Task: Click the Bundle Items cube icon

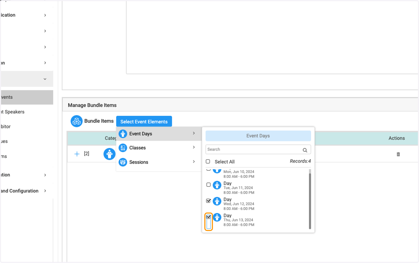Action: point(76,121)
